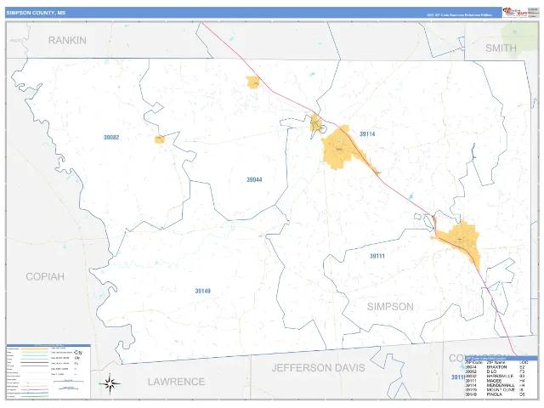This screenshot has width=544, height=408.
Task: Click the orange city area near 39111
Action: (461, 240)
